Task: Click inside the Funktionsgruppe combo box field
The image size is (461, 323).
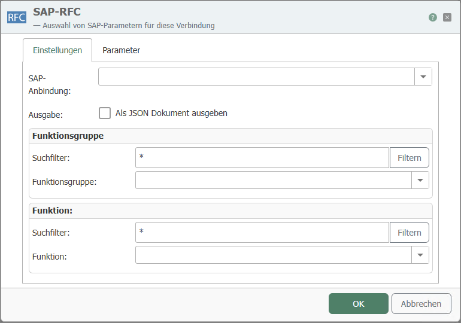Action: pos(273,180)
